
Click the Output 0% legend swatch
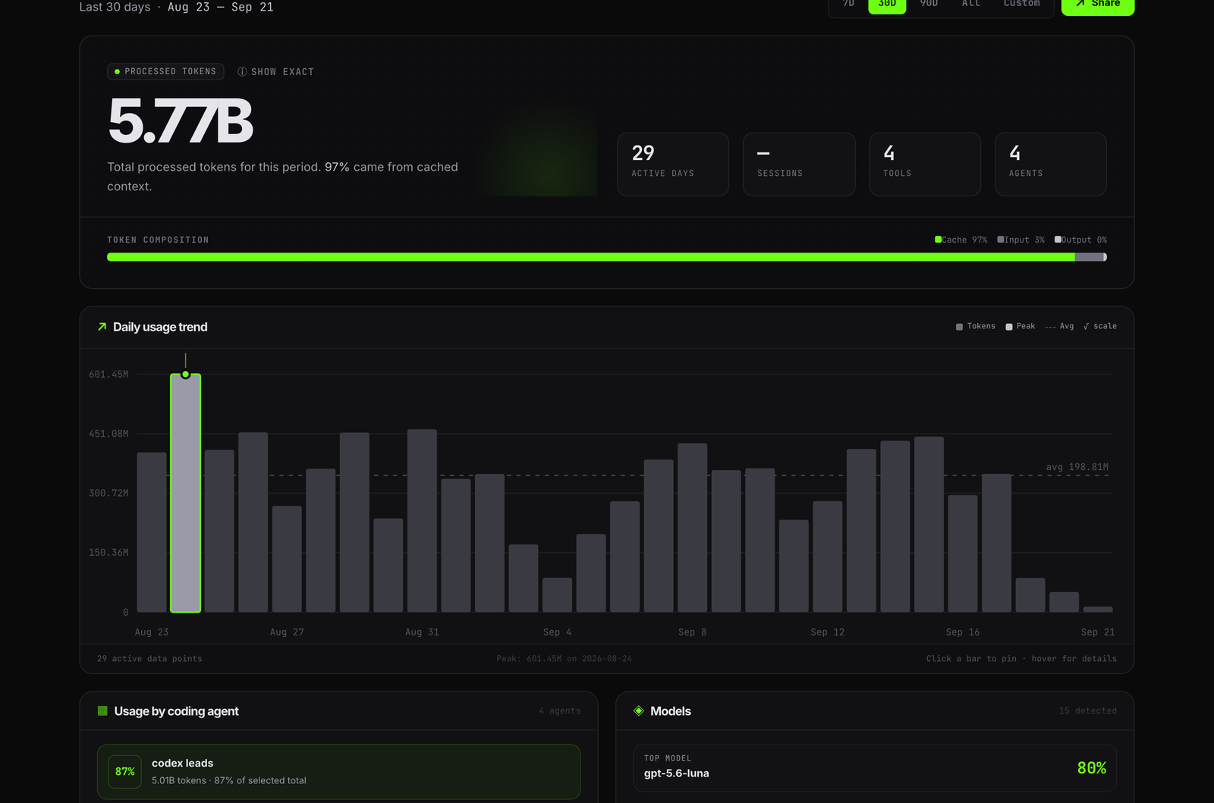pyautogui.click(x=1058, y=240)
